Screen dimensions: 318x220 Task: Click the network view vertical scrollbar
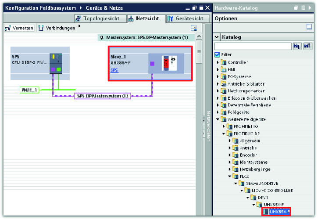point(199,110)
